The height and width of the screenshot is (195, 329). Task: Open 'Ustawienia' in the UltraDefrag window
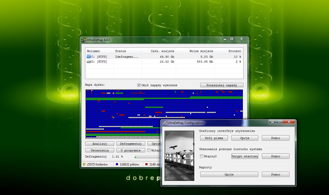(99, 150)
